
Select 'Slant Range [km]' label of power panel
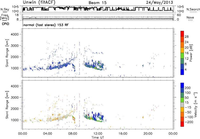[7, 53]
